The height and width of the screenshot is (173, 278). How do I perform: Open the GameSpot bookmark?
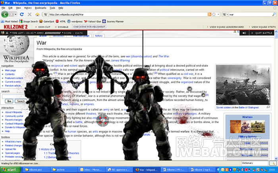tap(47, 21)
